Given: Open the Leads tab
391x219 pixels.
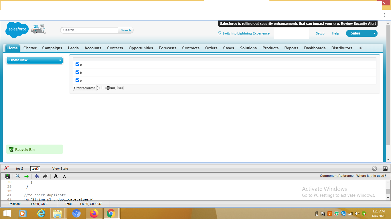Looking at the screenshot, I should pos(73,48).
